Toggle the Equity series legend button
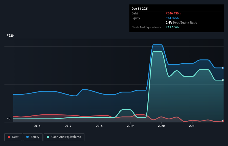 coord(33,137)
